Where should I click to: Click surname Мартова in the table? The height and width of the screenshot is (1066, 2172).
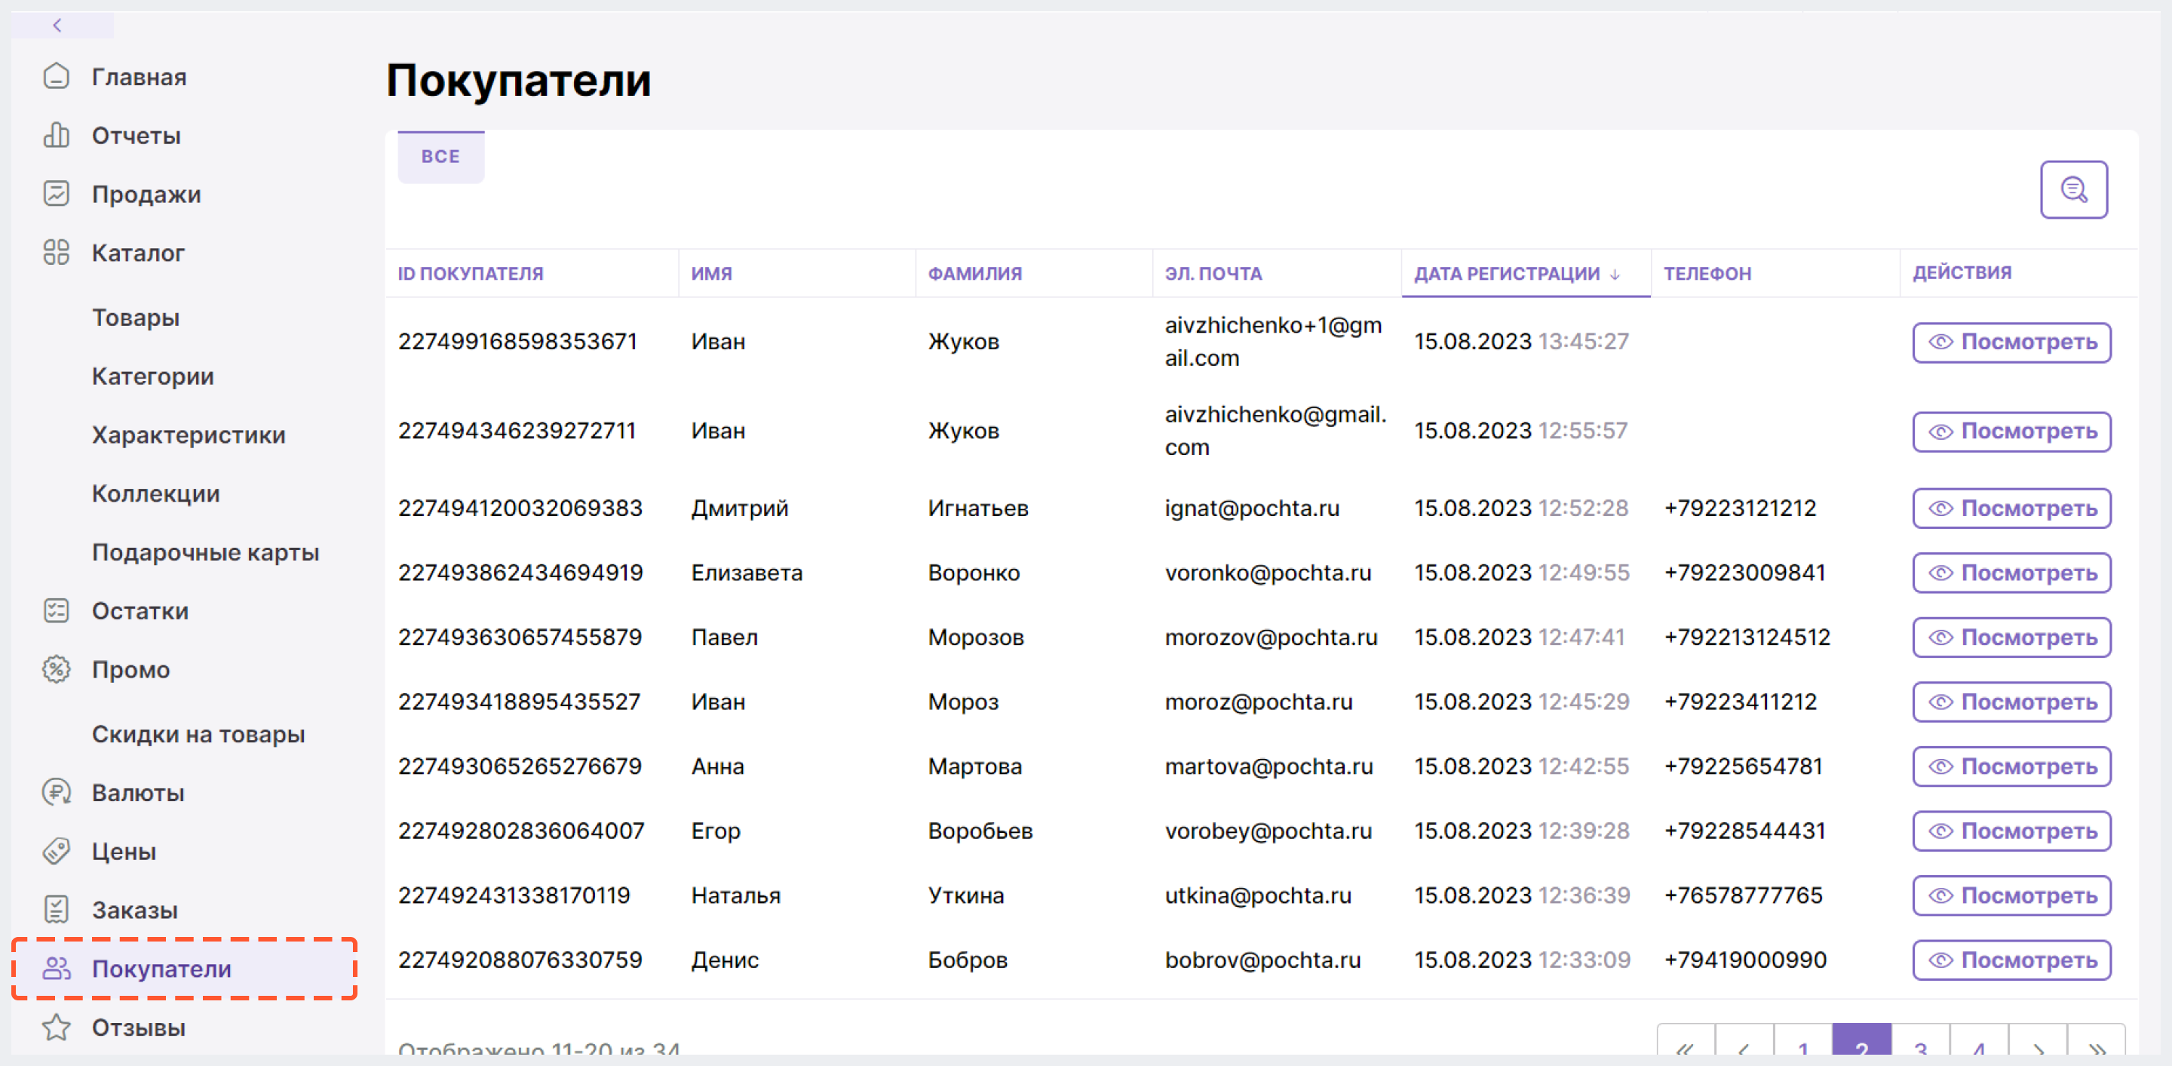coord(974,766)
